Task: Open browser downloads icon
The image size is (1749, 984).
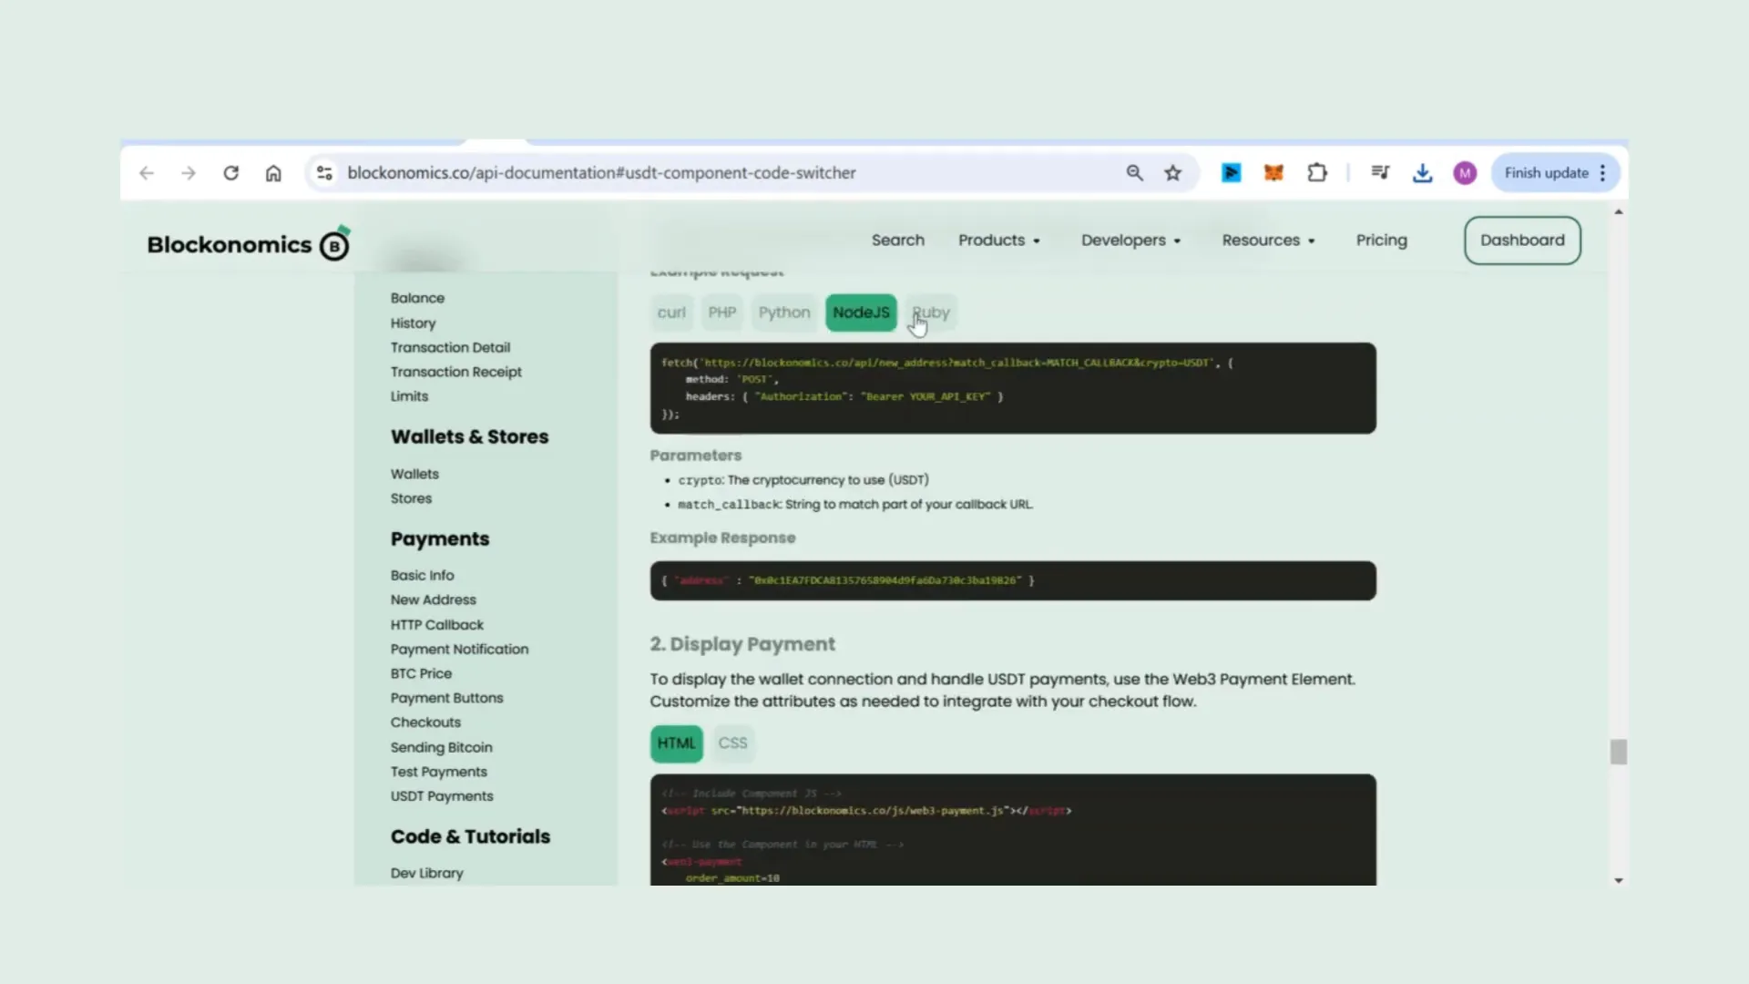Action: click(x=1422, y=173)
